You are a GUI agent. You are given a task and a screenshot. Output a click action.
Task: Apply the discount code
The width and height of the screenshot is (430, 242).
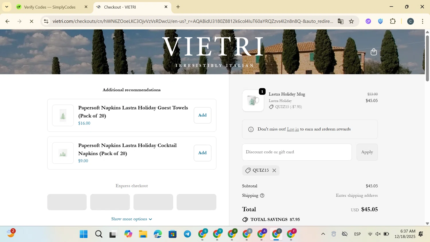coord(367,152)
